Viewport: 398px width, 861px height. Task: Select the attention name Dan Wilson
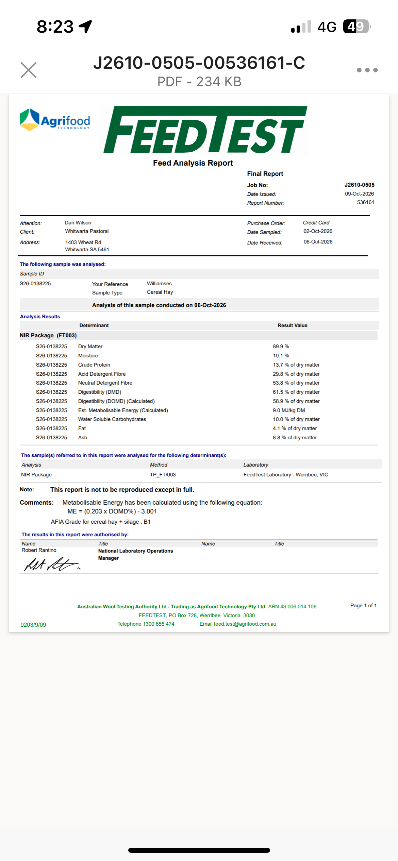coord(78,223)
